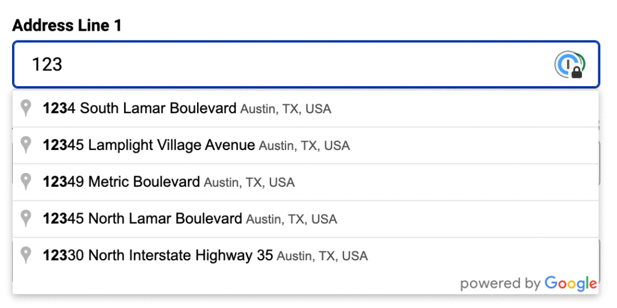Pick the 12349 Metric Boulevard suggestion
The image size is (617, 308).
tap(305, 182)
